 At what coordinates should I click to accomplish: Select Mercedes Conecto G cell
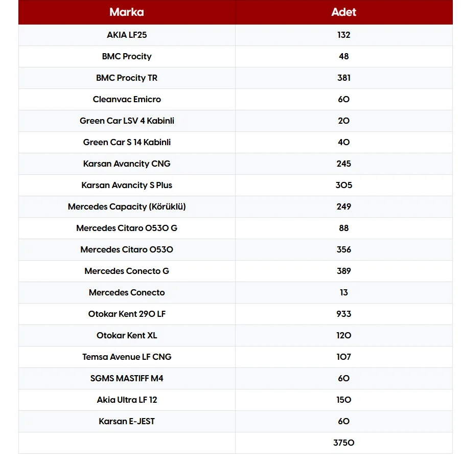point(127,271)
